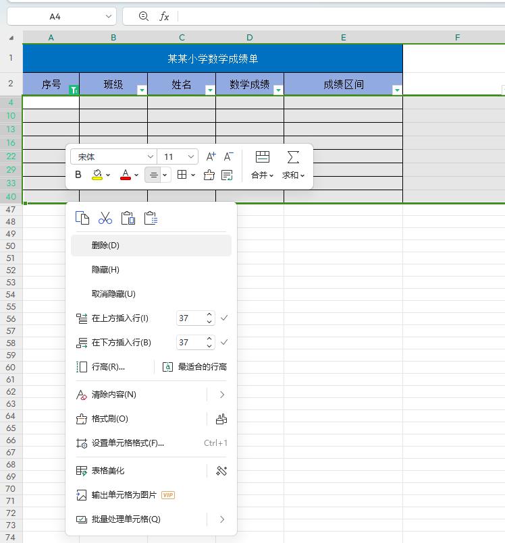Select 取消隐藏(U) menu item
The width and height of the screenshot is (505, 543).
151,294
